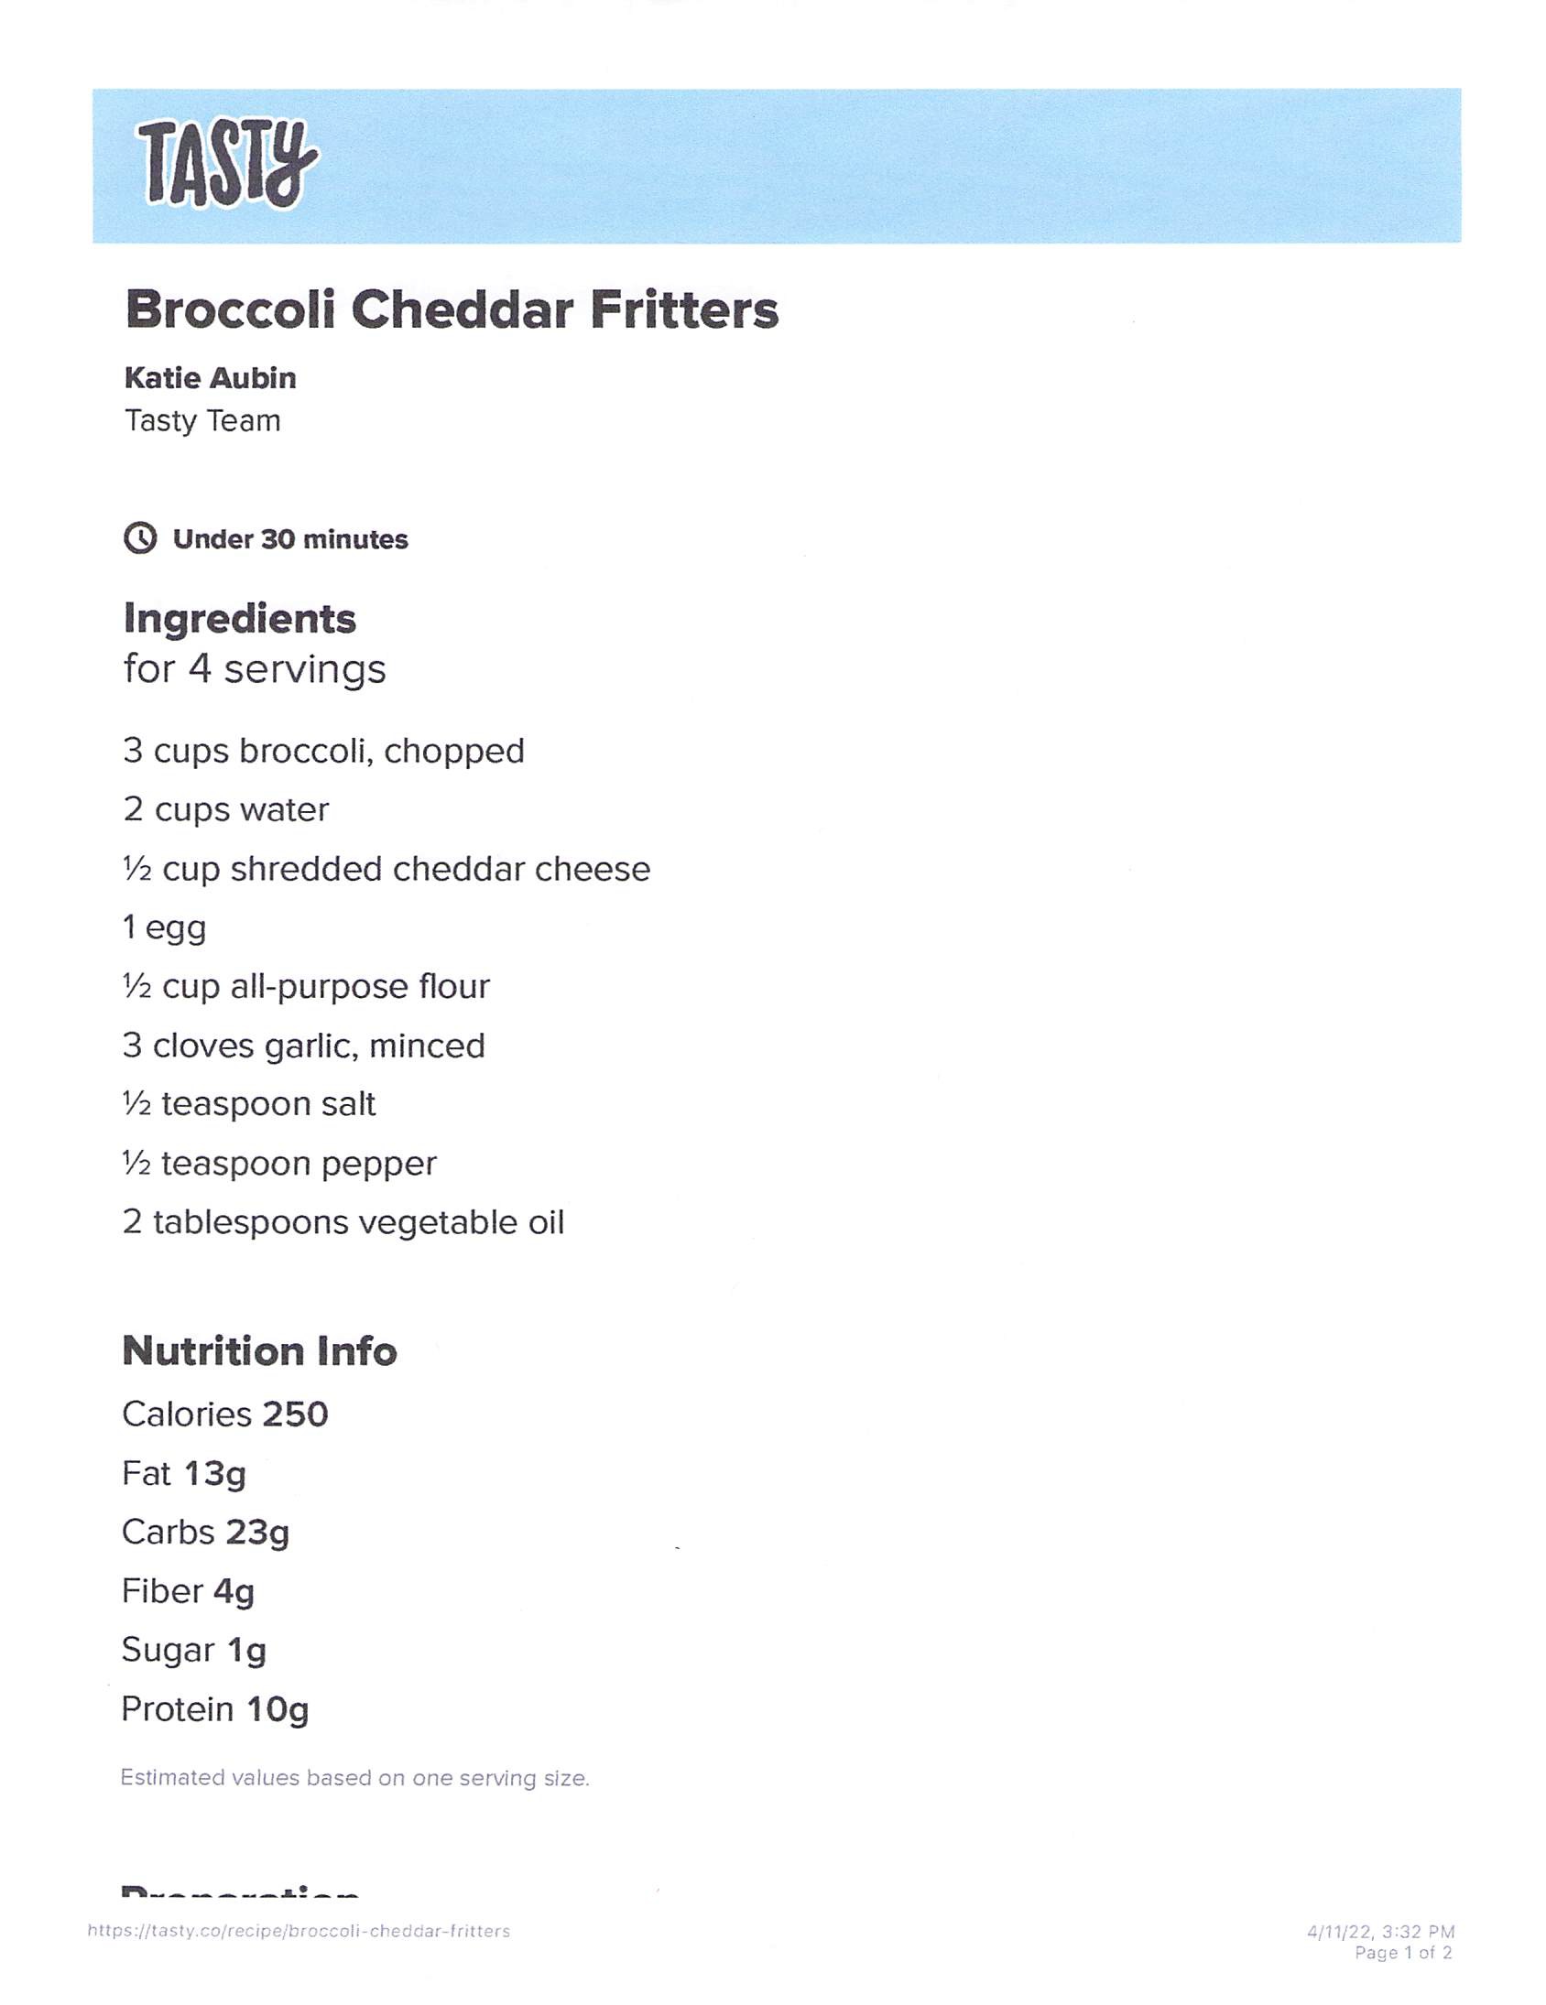Click the 3 cups broccoli ingredient
Screen dimensions: 1546x2005
pyautogui.click(x=323, y=751)
